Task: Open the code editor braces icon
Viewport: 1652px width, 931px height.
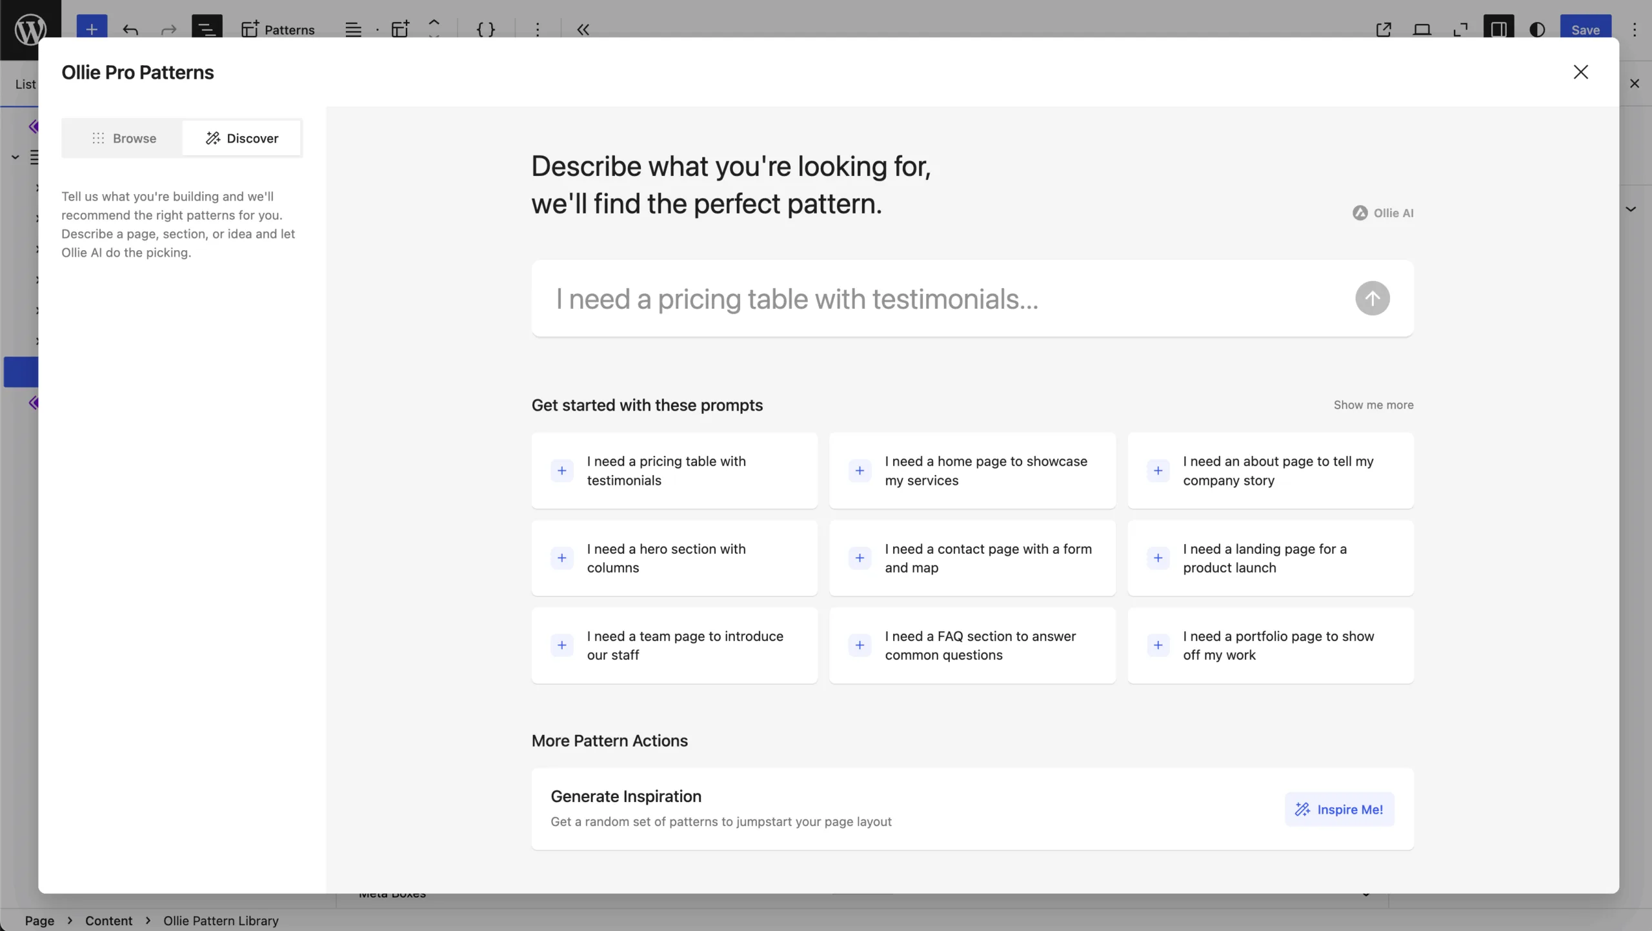Action: [485, 30]
